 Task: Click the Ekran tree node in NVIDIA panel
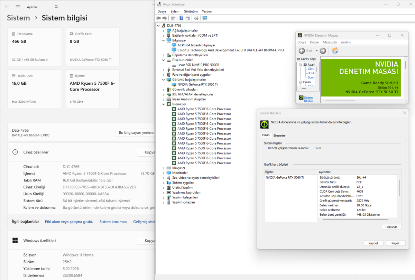tap(307, 82)
